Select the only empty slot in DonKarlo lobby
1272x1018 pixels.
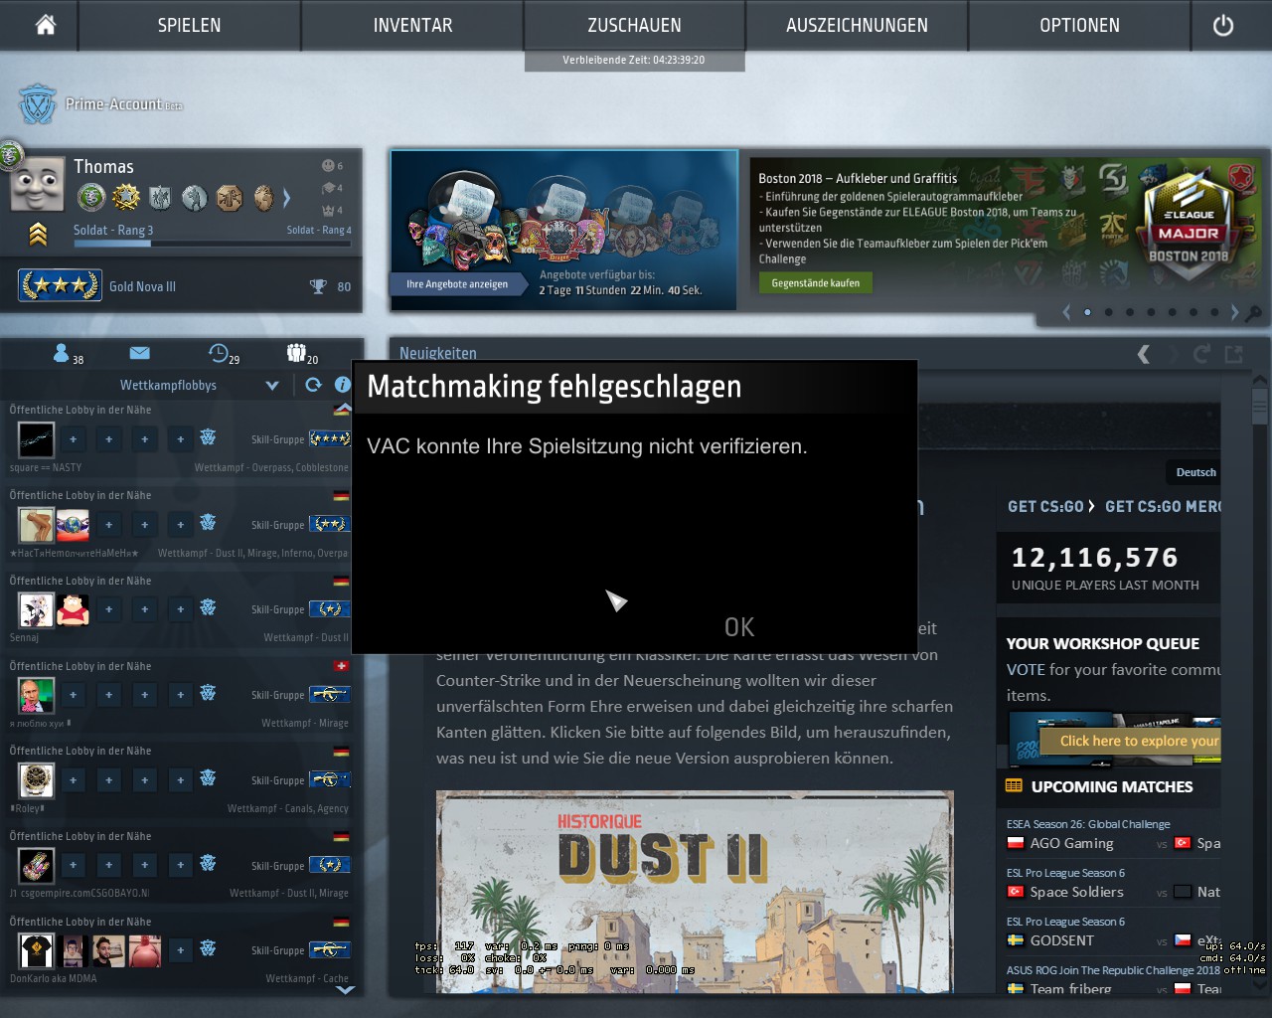[180, 950]
